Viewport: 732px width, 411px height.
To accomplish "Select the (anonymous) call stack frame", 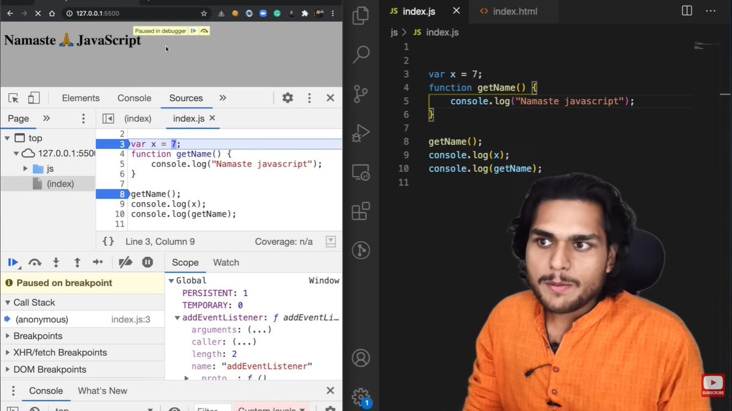I will point(82,320).
